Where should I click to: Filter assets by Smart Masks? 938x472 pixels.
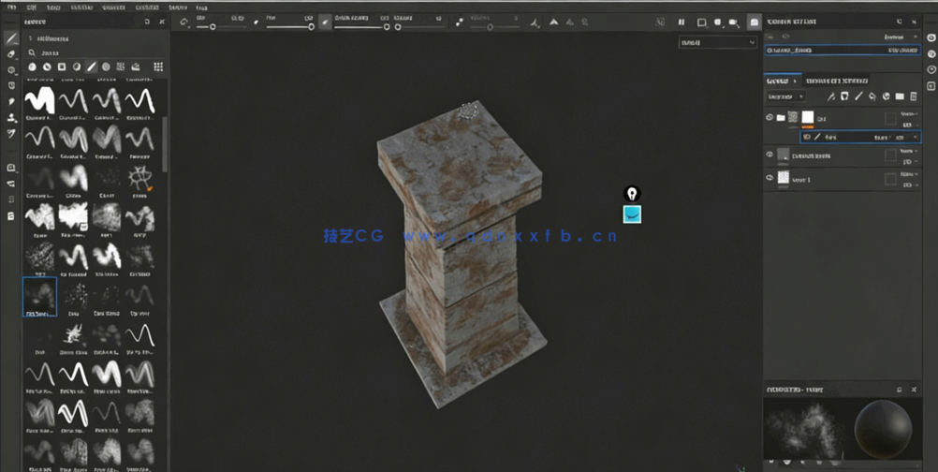(62, 67)
